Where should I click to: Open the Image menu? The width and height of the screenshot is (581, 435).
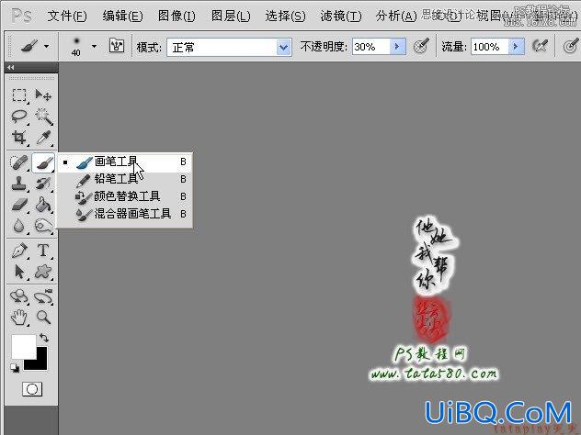[177, 16]
